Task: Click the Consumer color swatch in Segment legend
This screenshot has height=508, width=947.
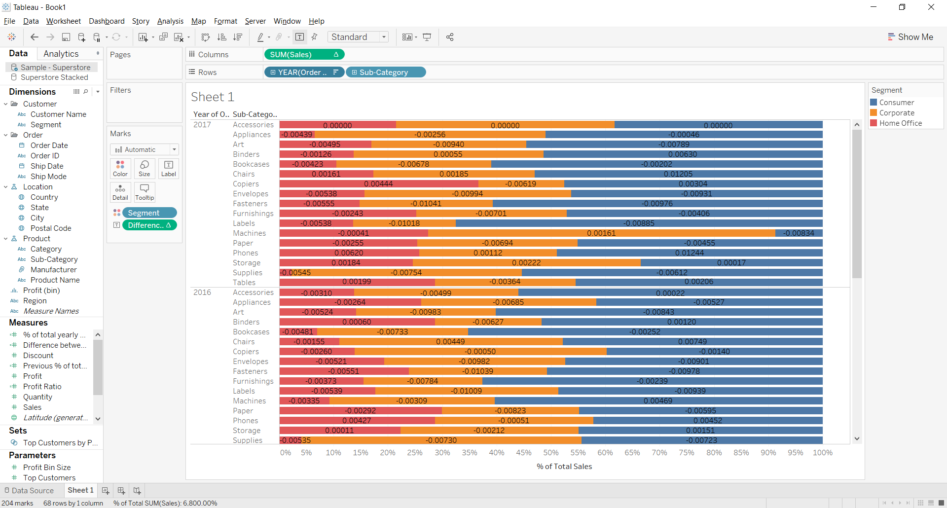Action: 874,102
